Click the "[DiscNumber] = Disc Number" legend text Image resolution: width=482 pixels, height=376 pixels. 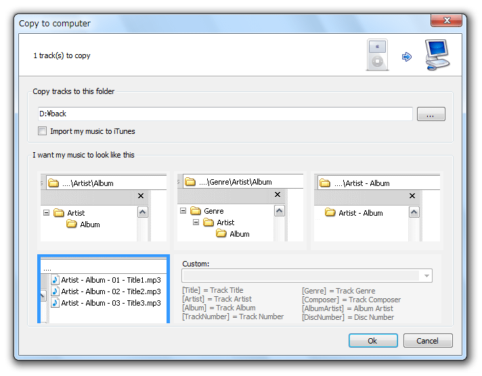348,317
